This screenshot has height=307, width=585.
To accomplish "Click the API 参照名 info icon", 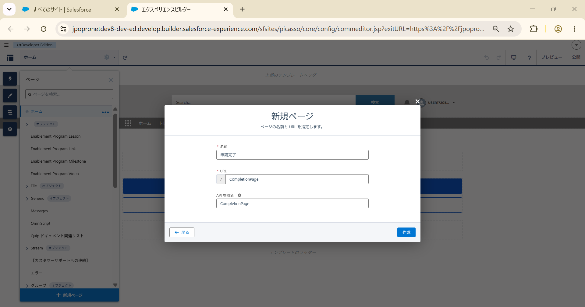I will tap(239, 195).
